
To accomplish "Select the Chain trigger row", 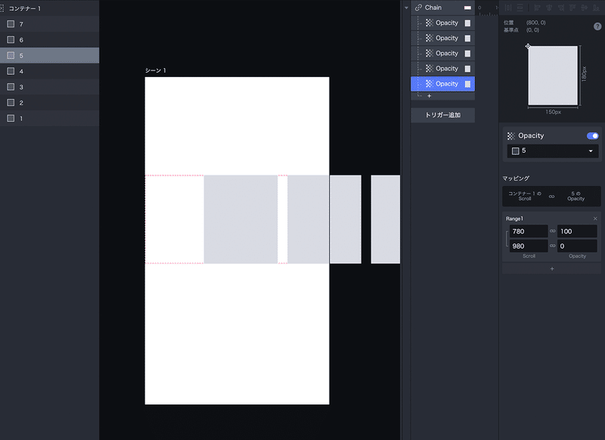I will pos(442,8).
